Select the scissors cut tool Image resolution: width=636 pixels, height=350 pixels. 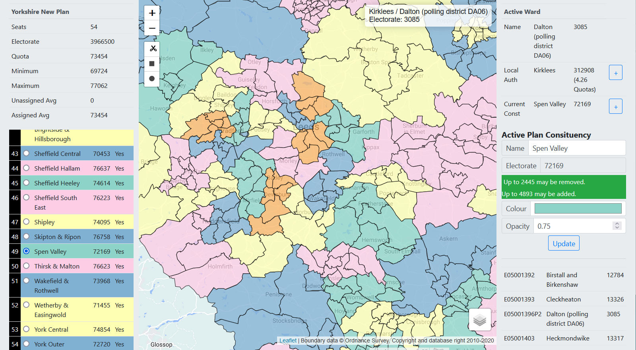click(152, 49)
